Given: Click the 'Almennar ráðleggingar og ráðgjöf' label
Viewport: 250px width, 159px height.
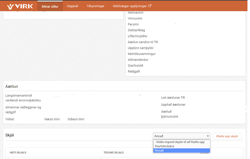Looking at the screenshot, I should [x=23, y=110].
